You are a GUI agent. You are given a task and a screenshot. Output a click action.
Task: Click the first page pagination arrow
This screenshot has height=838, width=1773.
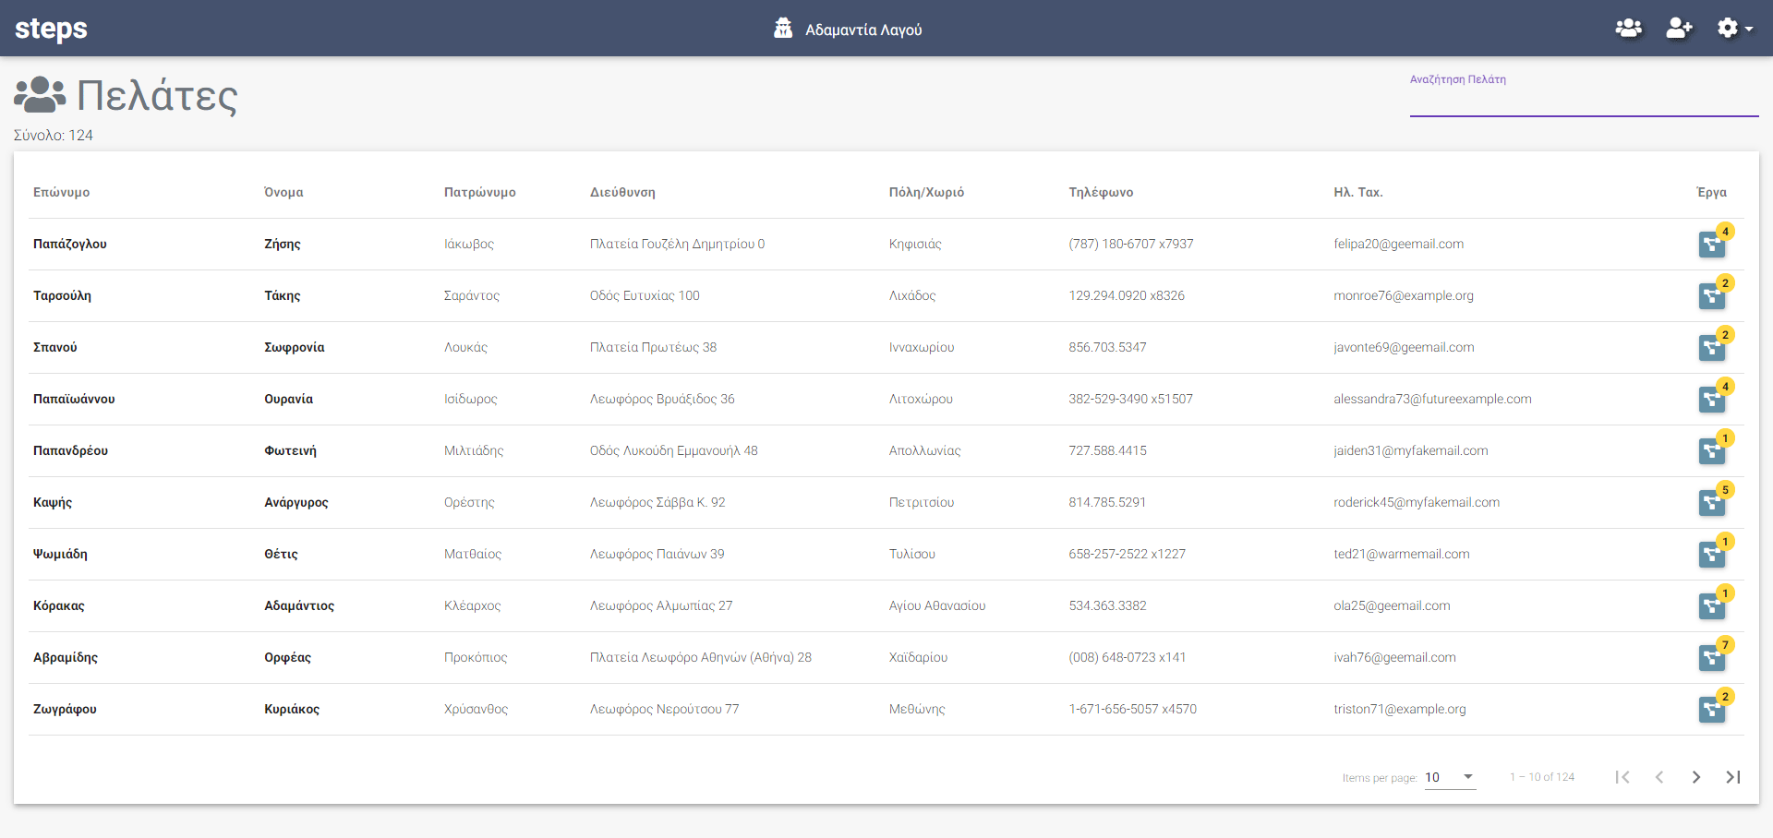click(1622, 777)
